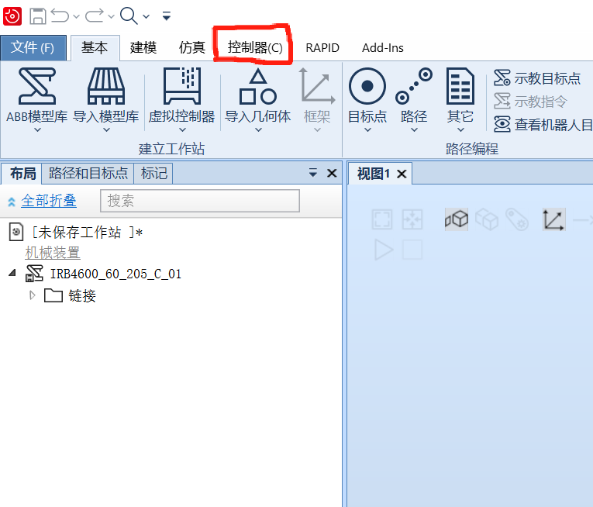This screenshot has height=507, width=593.
Task: Click the 路径 path icon
Action: tap(414, 86)
